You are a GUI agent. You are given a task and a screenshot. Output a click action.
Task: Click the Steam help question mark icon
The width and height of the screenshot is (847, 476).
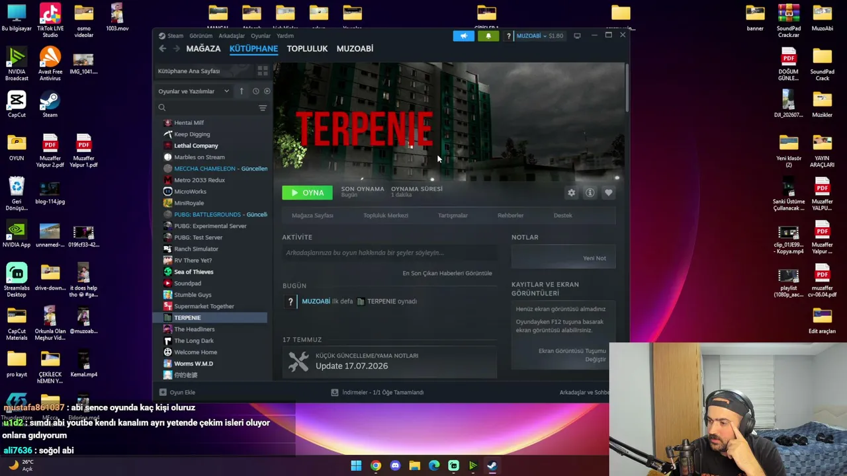[508, 36]
